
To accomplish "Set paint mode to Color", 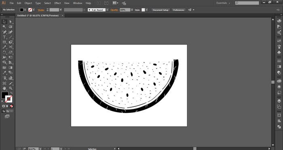I will click(x=4, y=106).
